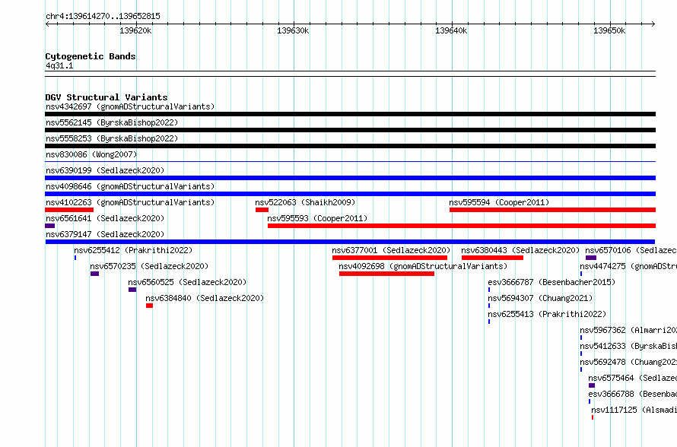This screenshot has width=677, height=447.
Task: Click the nsv830086 (Wong2007) label
Action: tap(91, 154)
